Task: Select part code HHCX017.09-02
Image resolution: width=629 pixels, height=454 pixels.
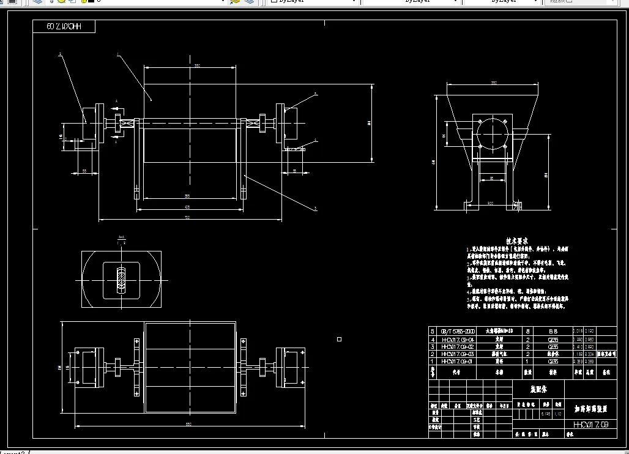Action: [457, 347]
